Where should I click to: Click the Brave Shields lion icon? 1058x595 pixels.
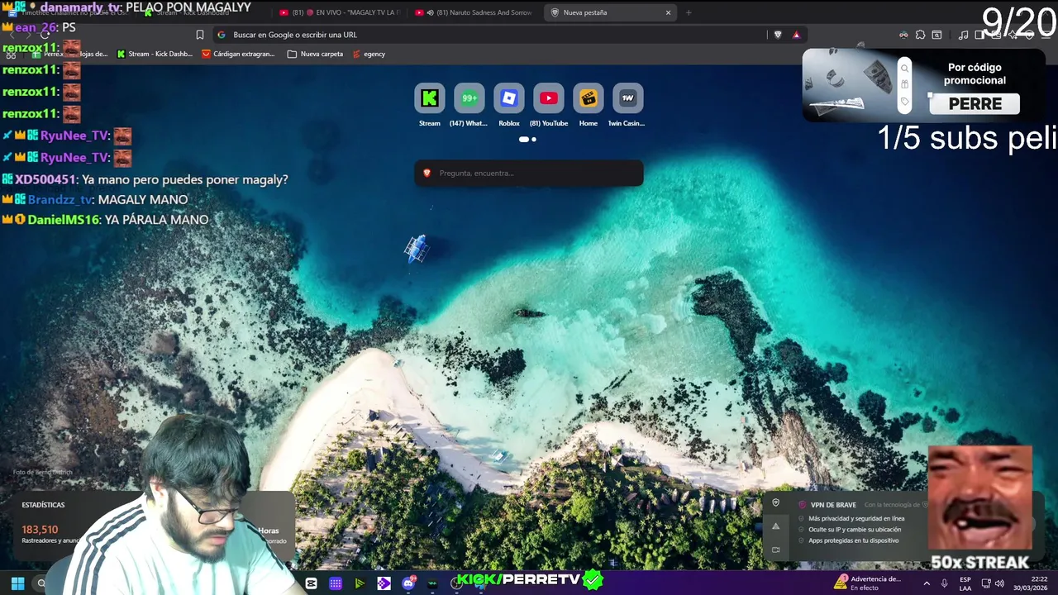pos(778,35)
